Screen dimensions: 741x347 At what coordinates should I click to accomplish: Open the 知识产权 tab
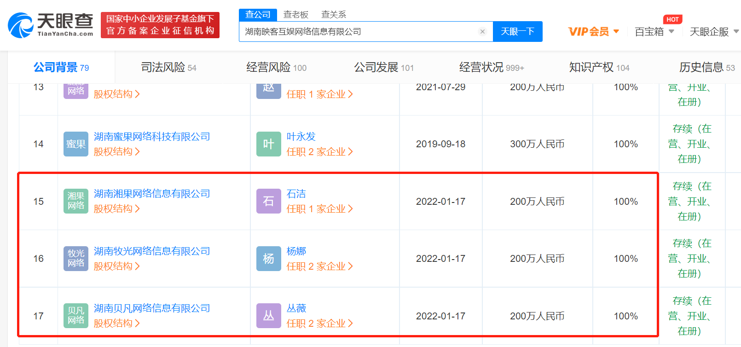(x=599, y=68)
